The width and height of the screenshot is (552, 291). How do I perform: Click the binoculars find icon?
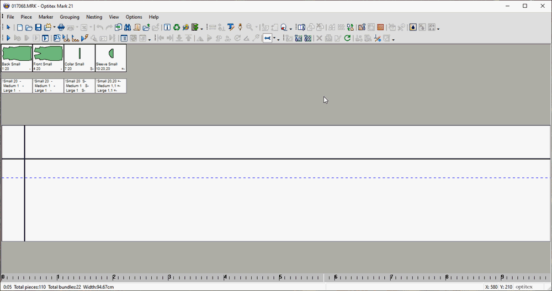[x=128, y=27]
